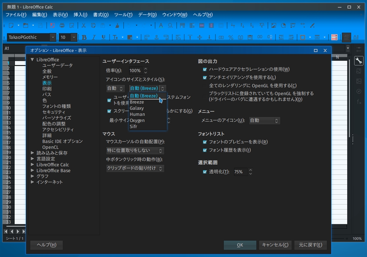
Task: Click the Insert Chart icon
Action: (x=283, y=25)
